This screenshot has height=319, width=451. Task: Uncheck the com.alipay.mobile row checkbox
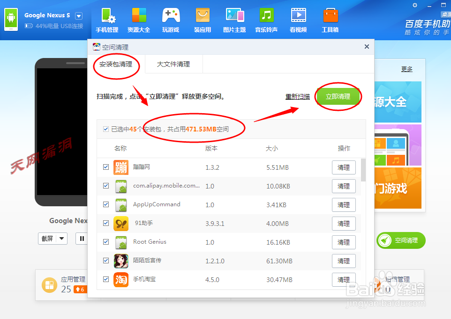click(106, 186)
